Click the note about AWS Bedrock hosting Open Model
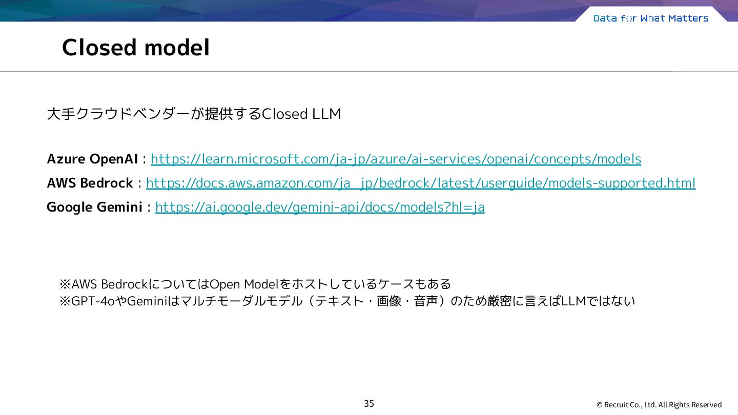This screenshot has width=738, height=415. (x=255, y=284)
